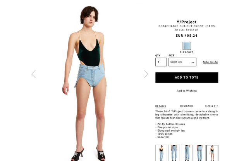View second thumbnail showing front jeans close-up
244x161 pixels.
174,153
